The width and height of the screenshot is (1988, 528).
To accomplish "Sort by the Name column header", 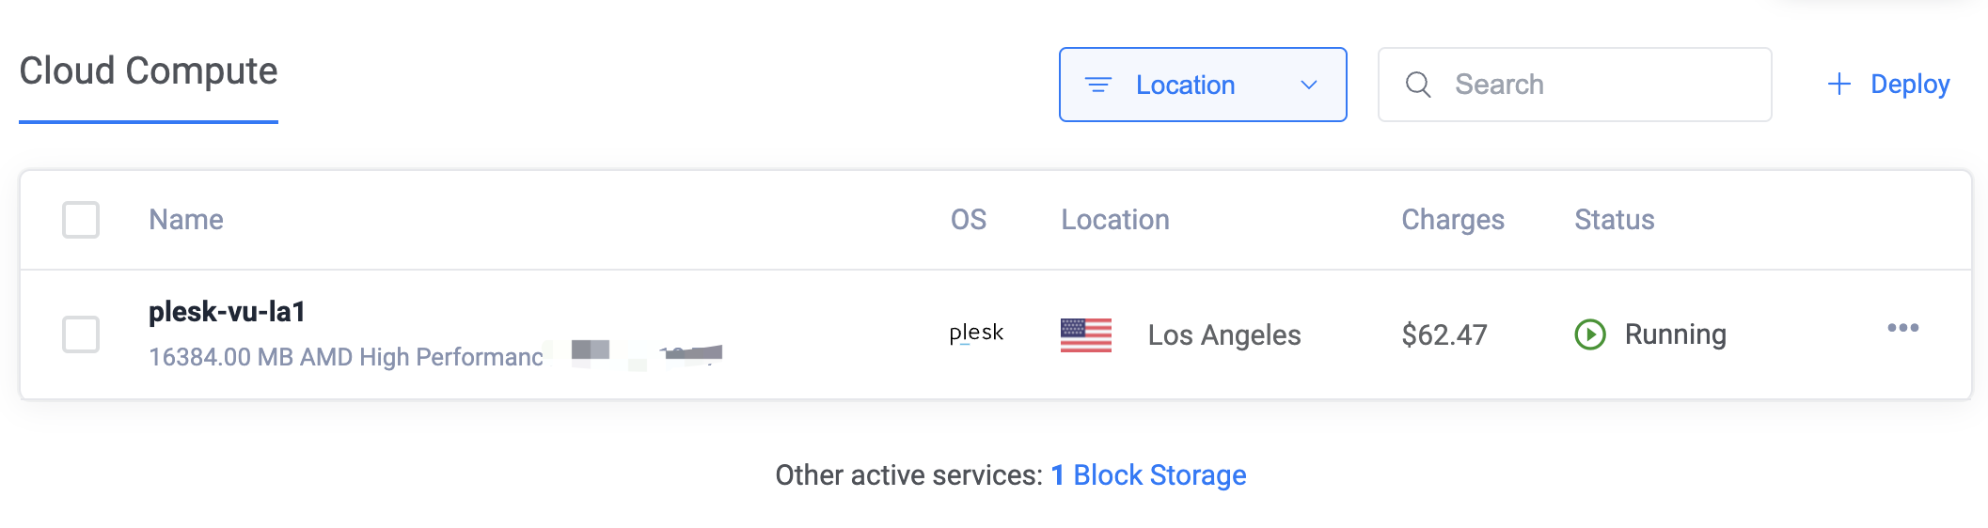I will point(186,220).
